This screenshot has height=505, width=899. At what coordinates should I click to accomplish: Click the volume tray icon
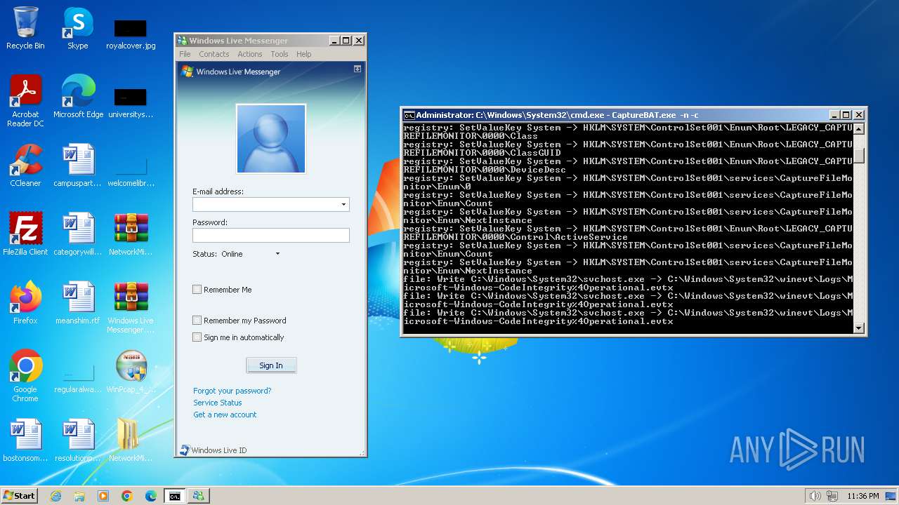(815, 496)
